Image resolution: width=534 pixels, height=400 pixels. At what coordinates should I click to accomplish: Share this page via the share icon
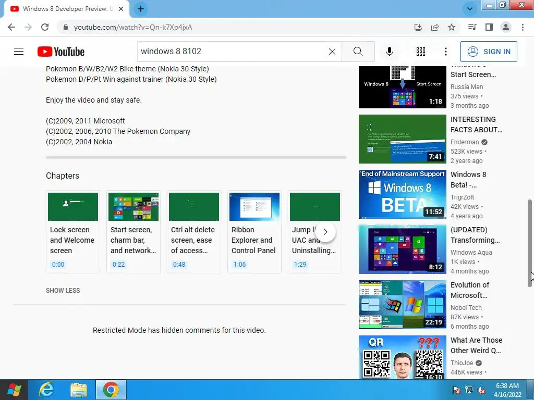click(435, 27)
